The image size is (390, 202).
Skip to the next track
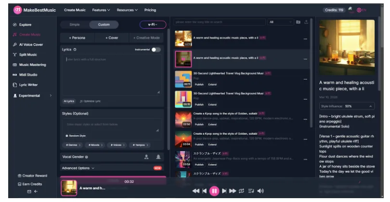[224, 191]
